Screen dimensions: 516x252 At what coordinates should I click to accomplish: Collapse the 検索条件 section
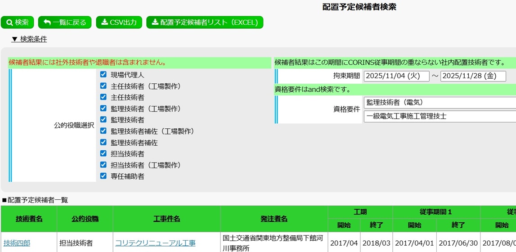pos(29,39)
